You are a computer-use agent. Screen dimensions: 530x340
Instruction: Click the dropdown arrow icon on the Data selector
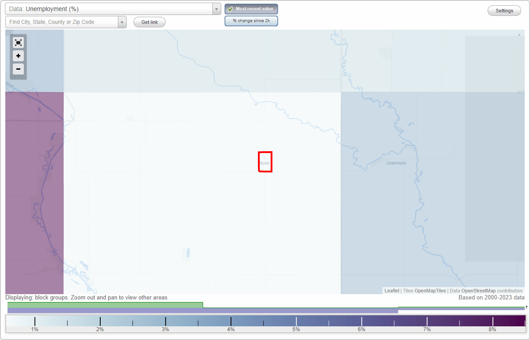click(216, 8)
